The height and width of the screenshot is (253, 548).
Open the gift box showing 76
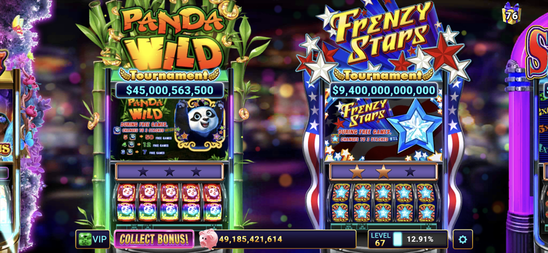click(512, 13)
